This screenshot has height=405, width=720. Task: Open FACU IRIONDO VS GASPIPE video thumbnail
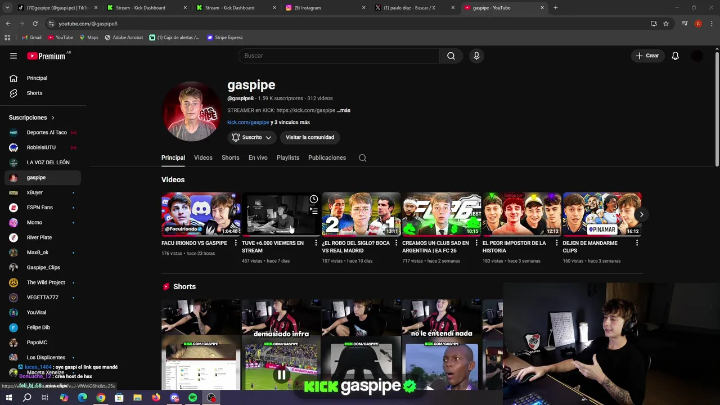click(x=201, y=214)
